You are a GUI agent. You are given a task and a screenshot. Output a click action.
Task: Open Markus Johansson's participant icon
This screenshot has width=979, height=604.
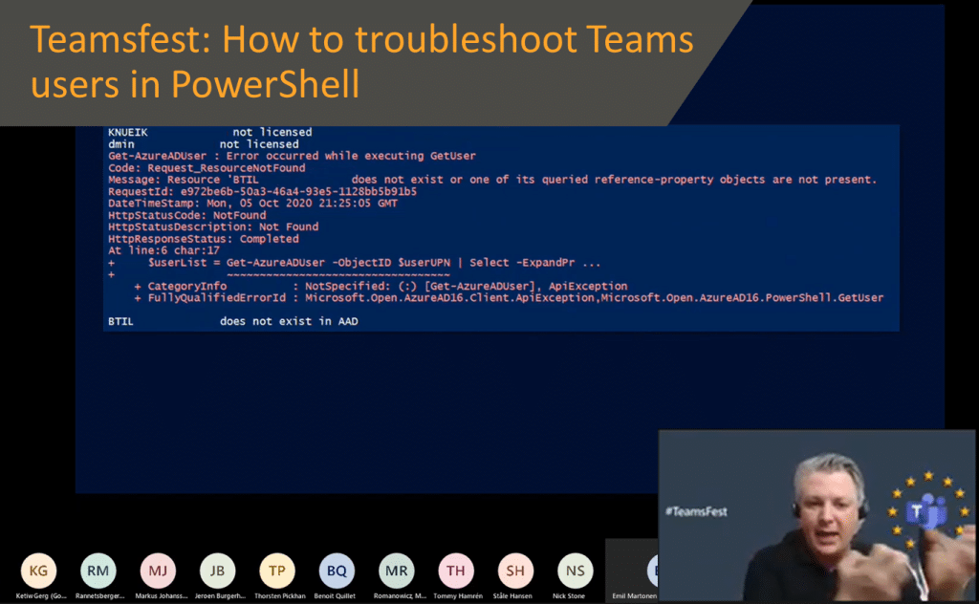pos(158,570)
